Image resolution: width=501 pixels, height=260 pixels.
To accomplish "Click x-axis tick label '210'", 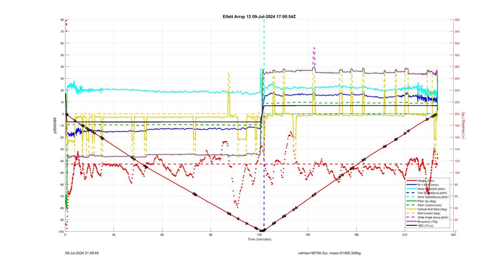I will pyautogui.click(x=405, y=235).
